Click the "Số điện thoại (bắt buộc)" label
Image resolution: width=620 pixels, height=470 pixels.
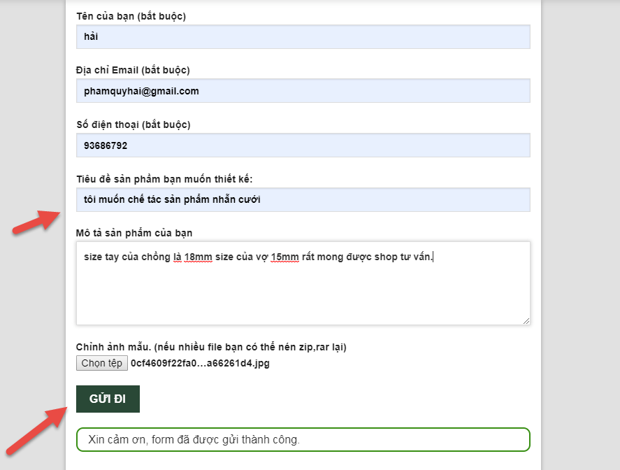(x=134, y=124)
